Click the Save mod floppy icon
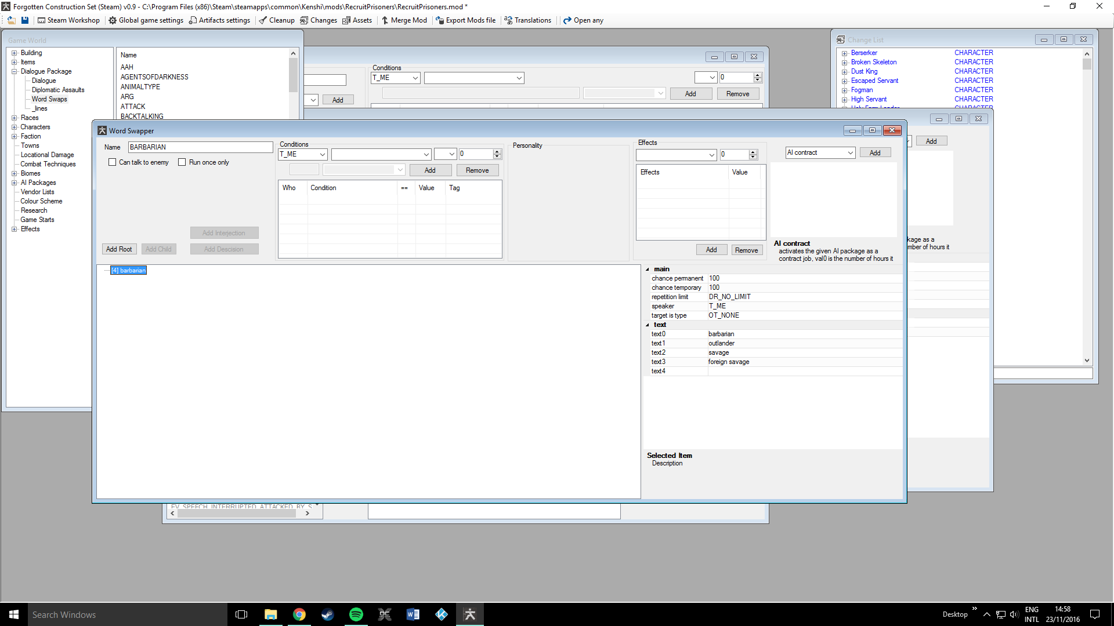Image resolution: width=1114 pixels, height=626 pixels. (24, 20)
